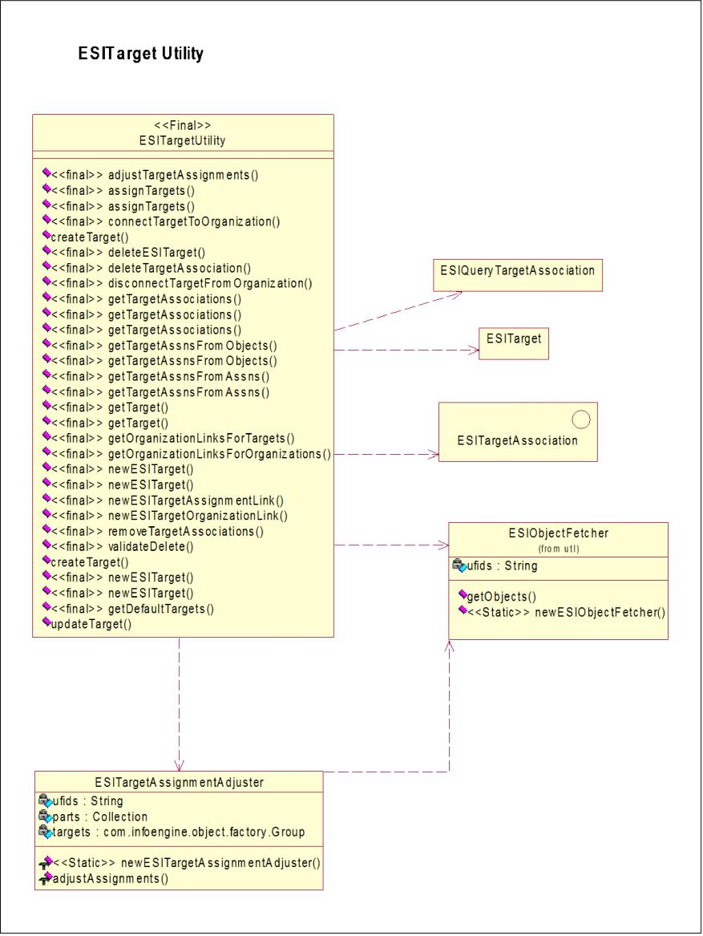Click the getObjects() operation icon
Screen dimensions: 703x936
[x=463, y=595]
